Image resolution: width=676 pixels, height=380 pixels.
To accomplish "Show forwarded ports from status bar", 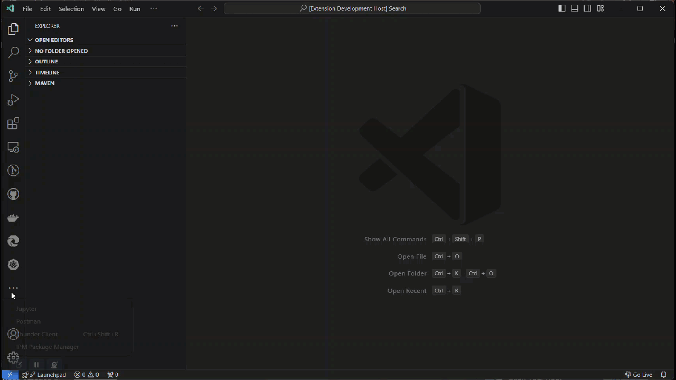I will coord(112,375).
